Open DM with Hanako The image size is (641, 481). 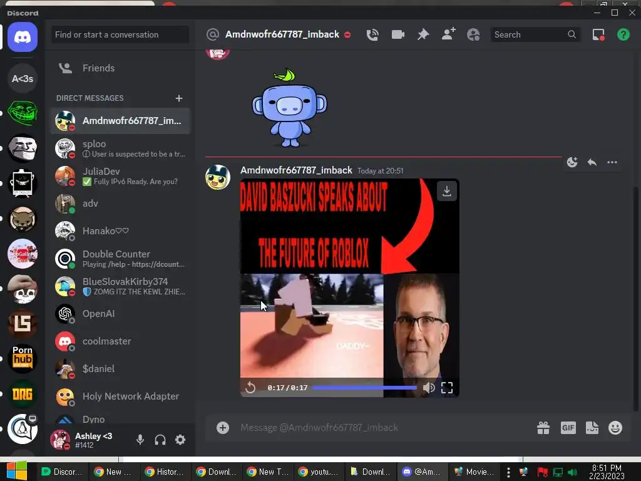[x=120, y=231]
